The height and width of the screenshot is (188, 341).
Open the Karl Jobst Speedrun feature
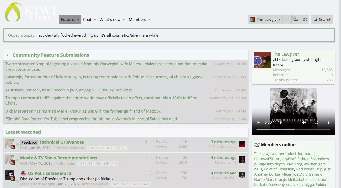point(68,90)
